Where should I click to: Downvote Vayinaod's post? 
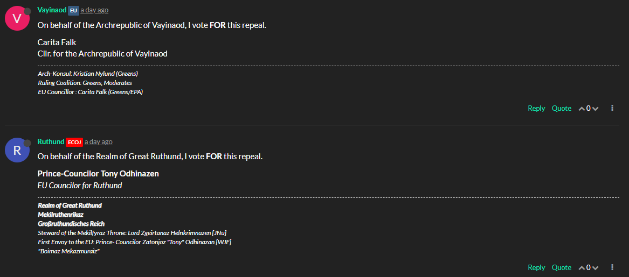coord(595,109)
